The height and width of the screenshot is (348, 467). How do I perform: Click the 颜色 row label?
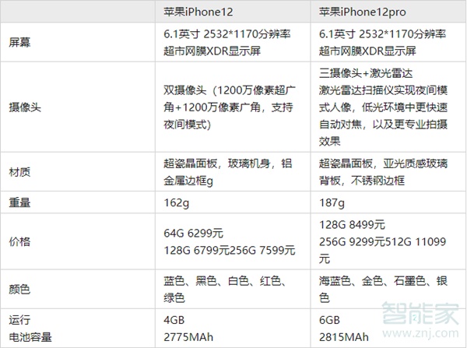click(19, 289)
